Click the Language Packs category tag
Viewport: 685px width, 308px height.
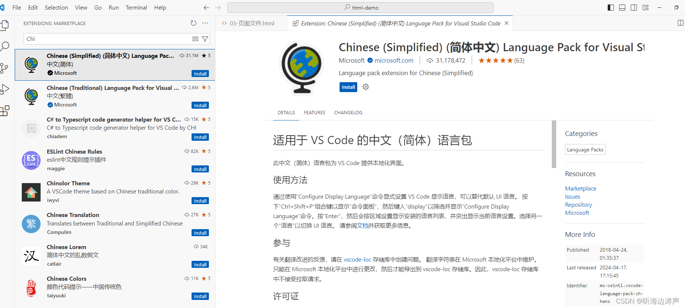pyautogui.click(x=585, y=150)
